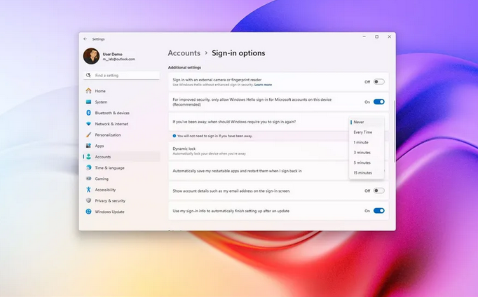Pick 3 minutes from the list
478x297 pixels.
367,152
